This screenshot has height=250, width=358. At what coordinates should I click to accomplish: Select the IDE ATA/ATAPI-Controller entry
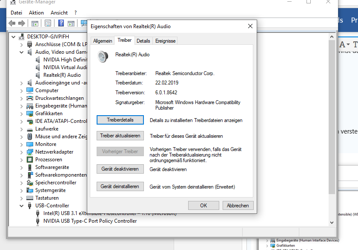pos(61,121)
